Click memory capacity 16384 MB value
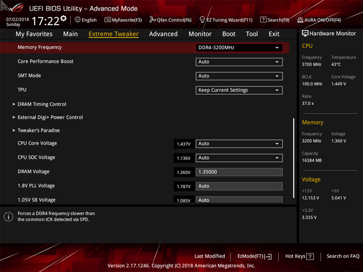The height and width of the screenshot is (272, 363). 312,160
